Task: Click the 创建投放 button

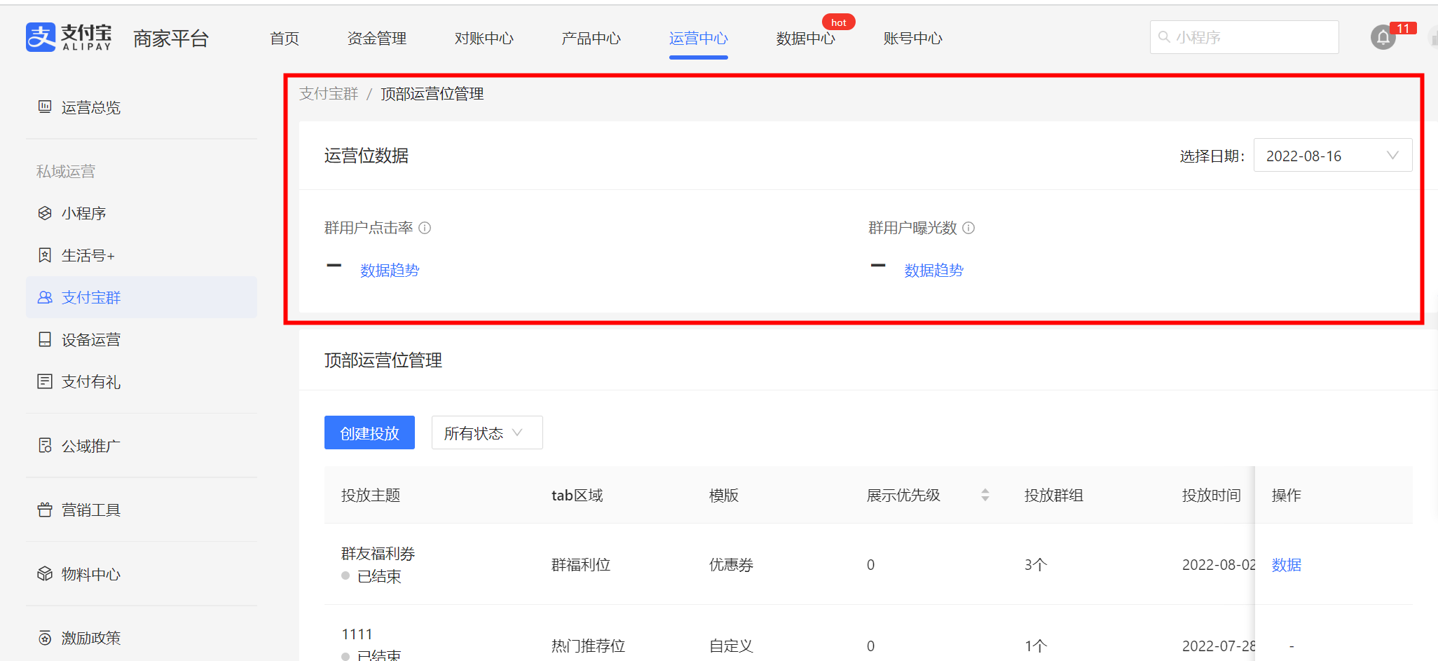Action: (x=369, y=433)
